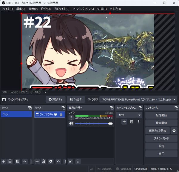The image size is (179, 172).
Task: Pop out the ソース dock
Action: (63, 108)
